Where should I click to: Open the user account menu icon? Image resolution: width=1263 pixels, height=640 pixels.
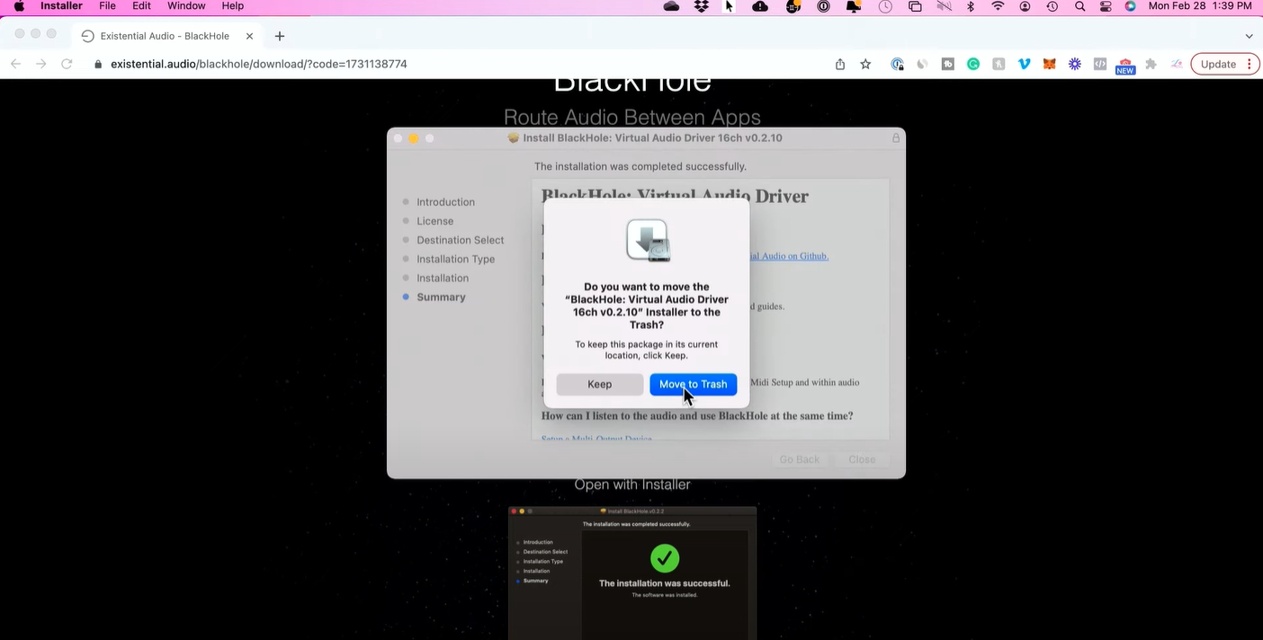click(1025, 6)
